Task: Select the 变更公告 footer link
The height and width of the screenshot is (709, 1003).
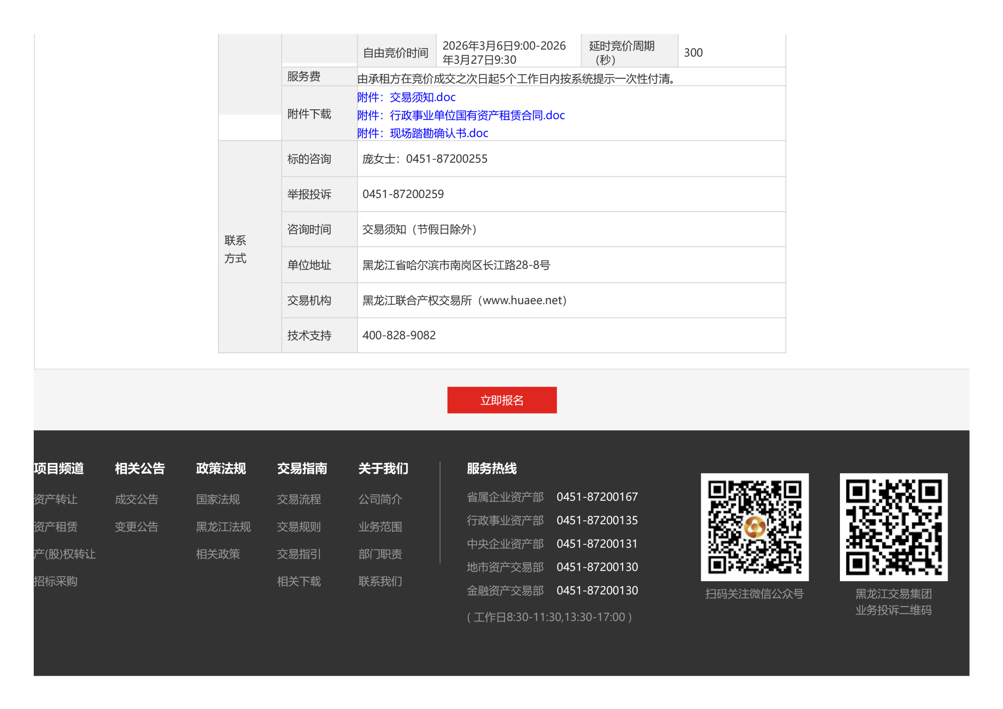Action: 137,527
